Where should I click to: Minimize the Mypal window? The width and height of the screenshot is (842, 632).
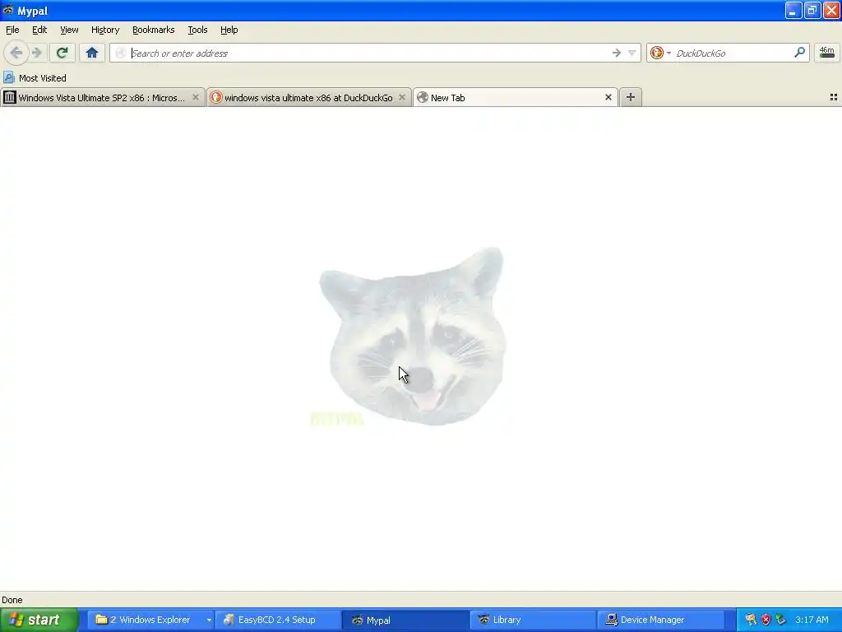coord(793,10)
